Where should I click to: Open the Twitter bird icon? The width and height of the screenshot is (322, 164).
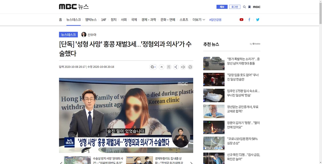click(258, 20)
